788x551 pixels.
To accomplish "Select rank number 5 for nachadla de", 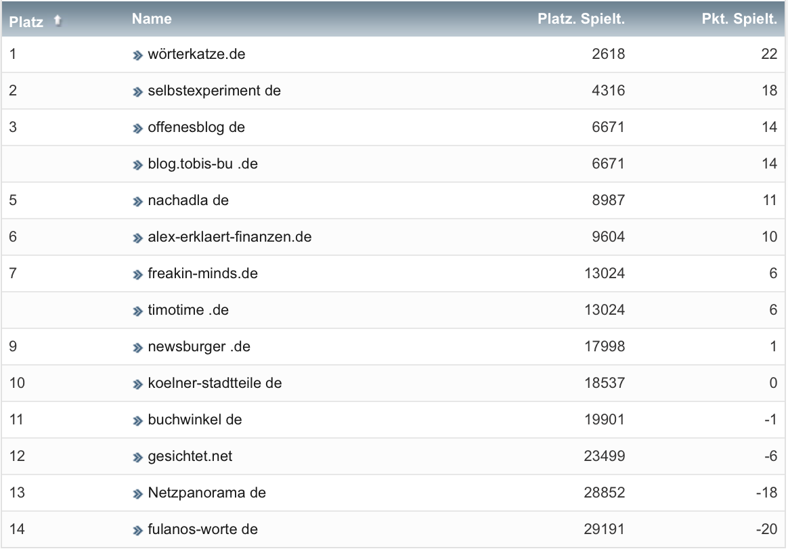I will pos(13,200).
